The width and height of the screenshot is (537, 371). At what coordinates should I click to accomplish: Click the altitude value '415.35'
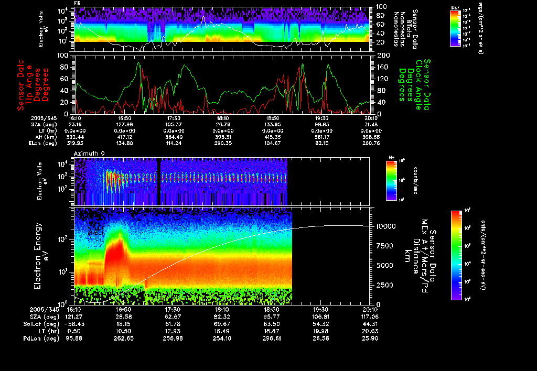(x=272, y=137)
